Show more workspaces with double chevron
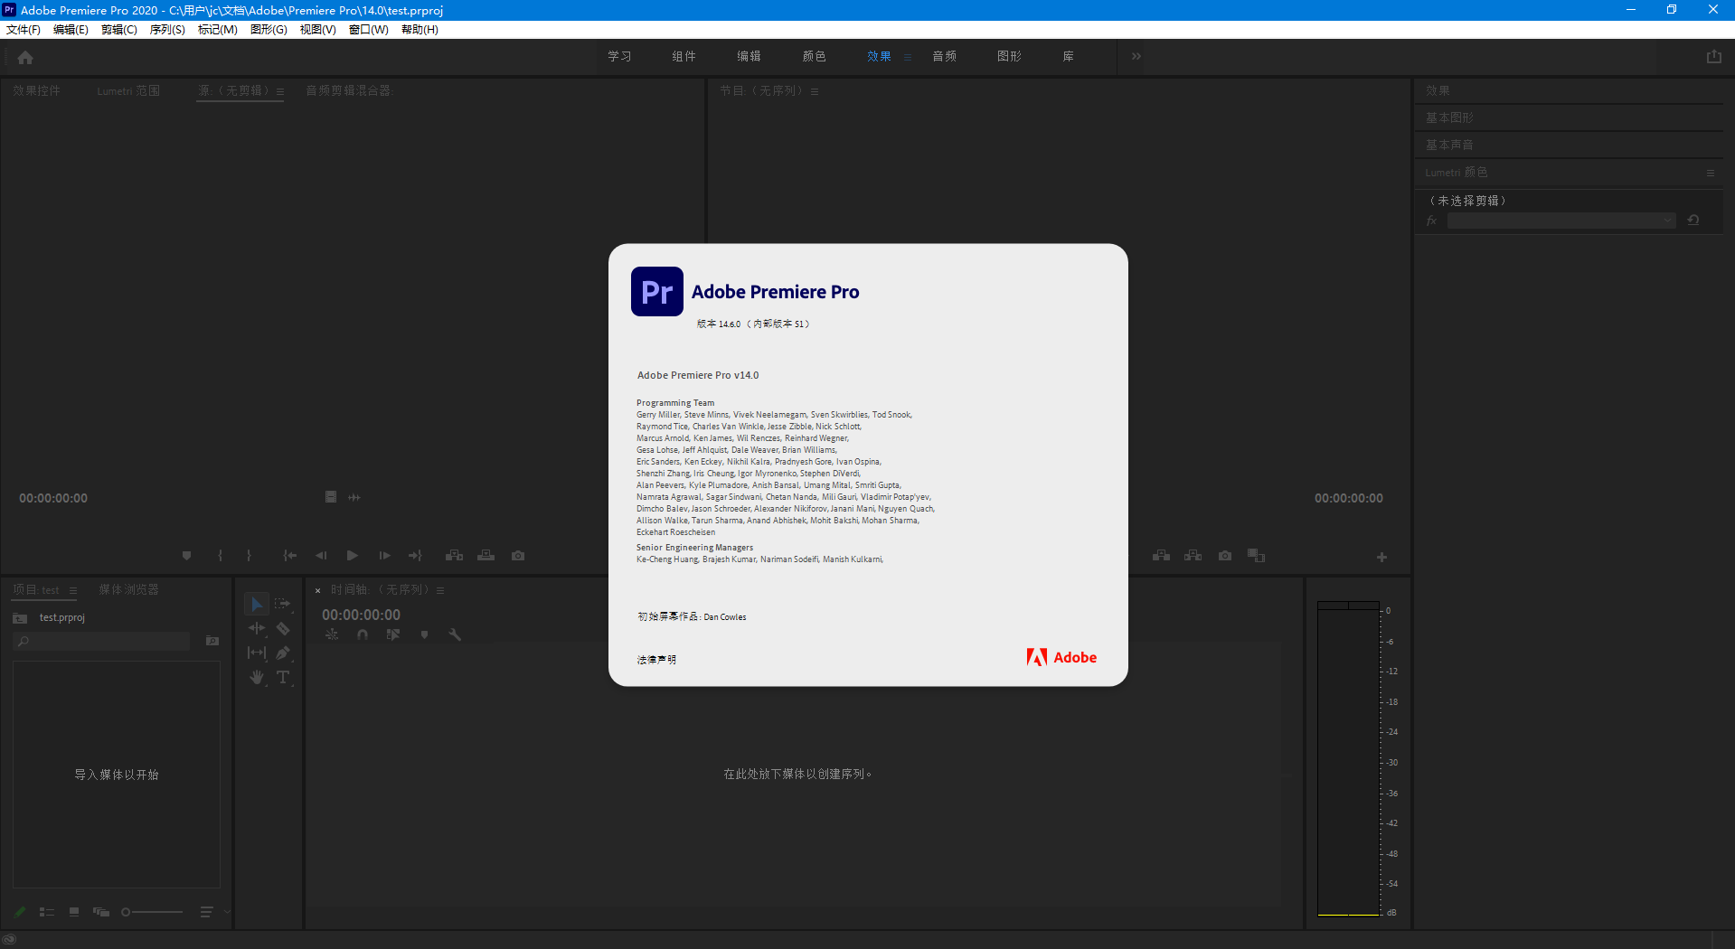The height and width of the screenshot is (949, 1735). click(1136, 56)
